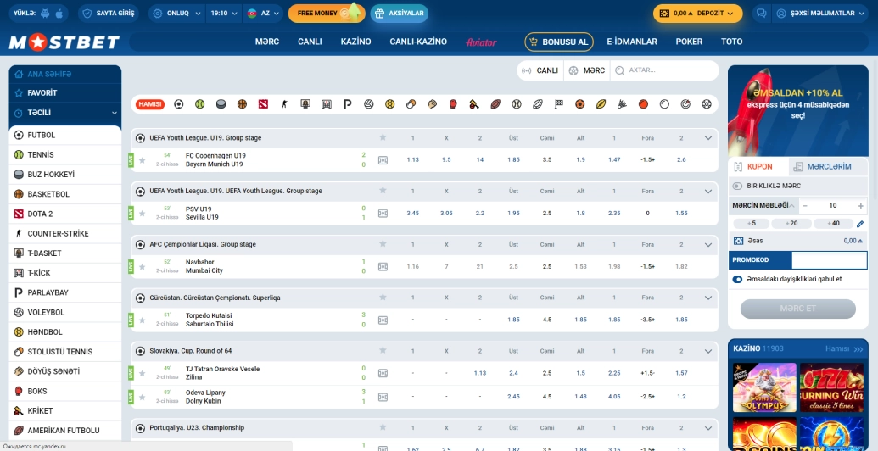Open the DEPOZİT dropdown
Screen dimensions: 878x451
[697, 14]
